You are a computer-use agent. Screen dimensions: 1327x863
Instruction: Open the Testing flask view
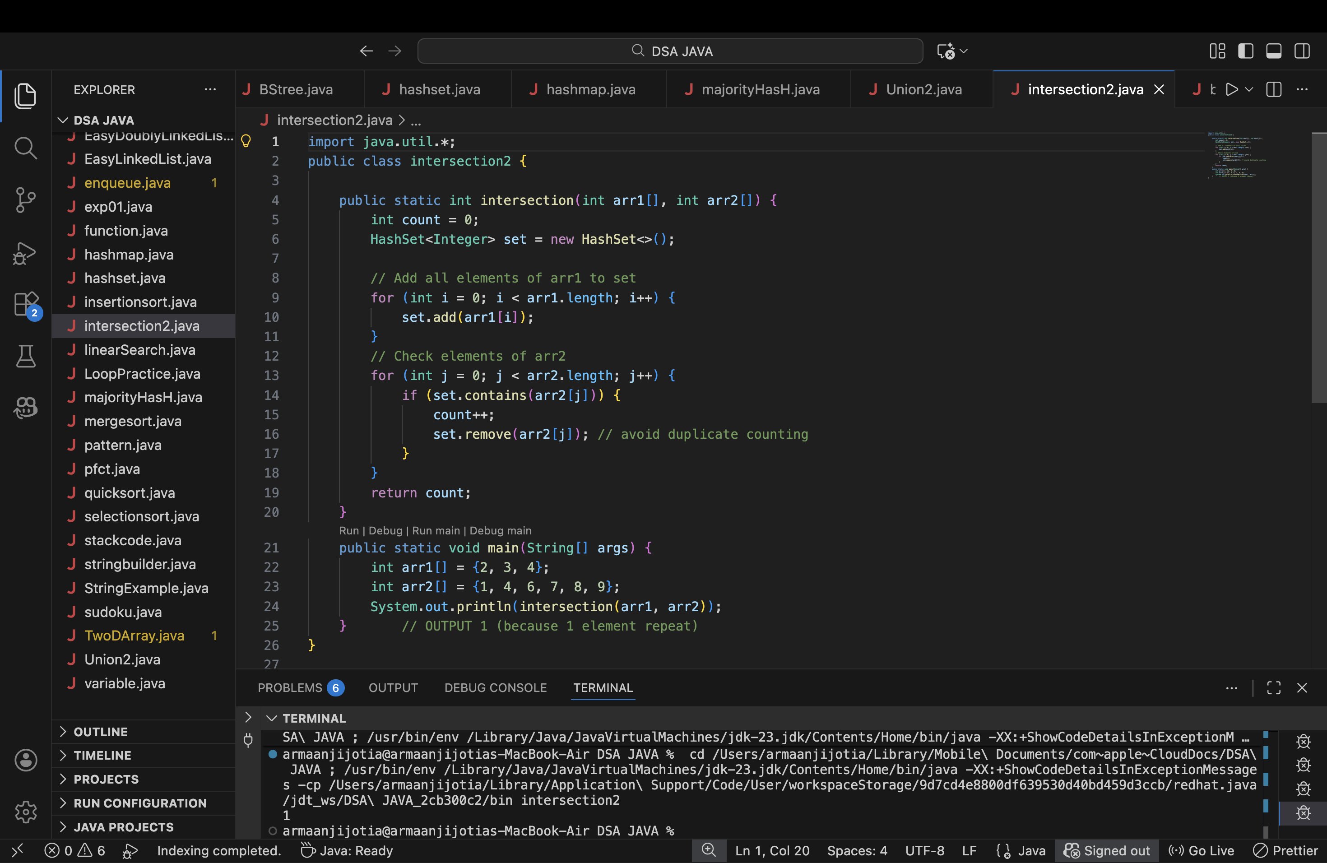[x=25, y=356]
